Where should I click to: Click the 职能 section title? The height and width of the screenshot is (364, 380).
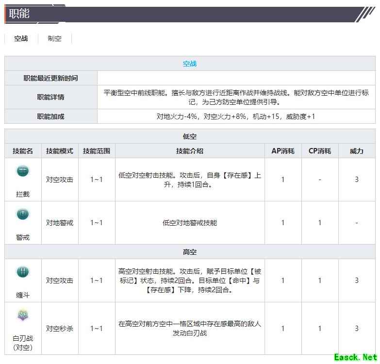point(19,14)
